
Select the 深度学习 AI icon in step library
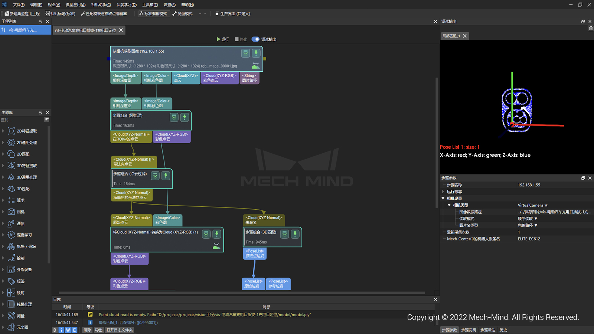(12, 235)
